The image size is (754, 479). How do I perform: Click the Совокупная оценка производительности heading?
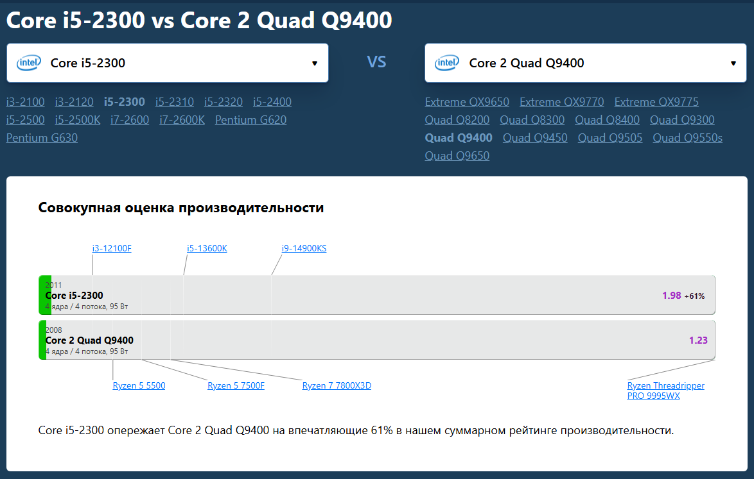coord(181,208)
